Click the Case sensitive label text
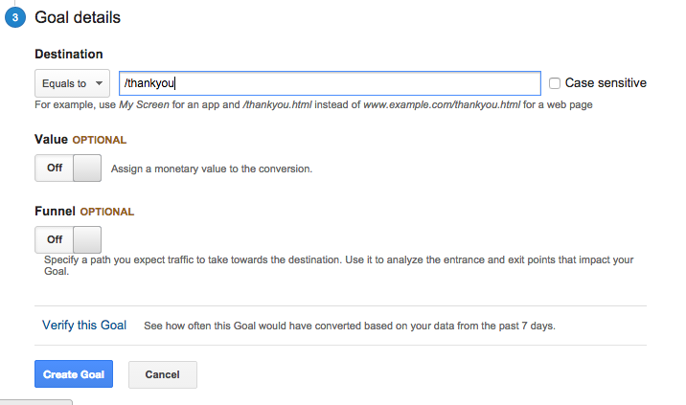 [606, 82]
